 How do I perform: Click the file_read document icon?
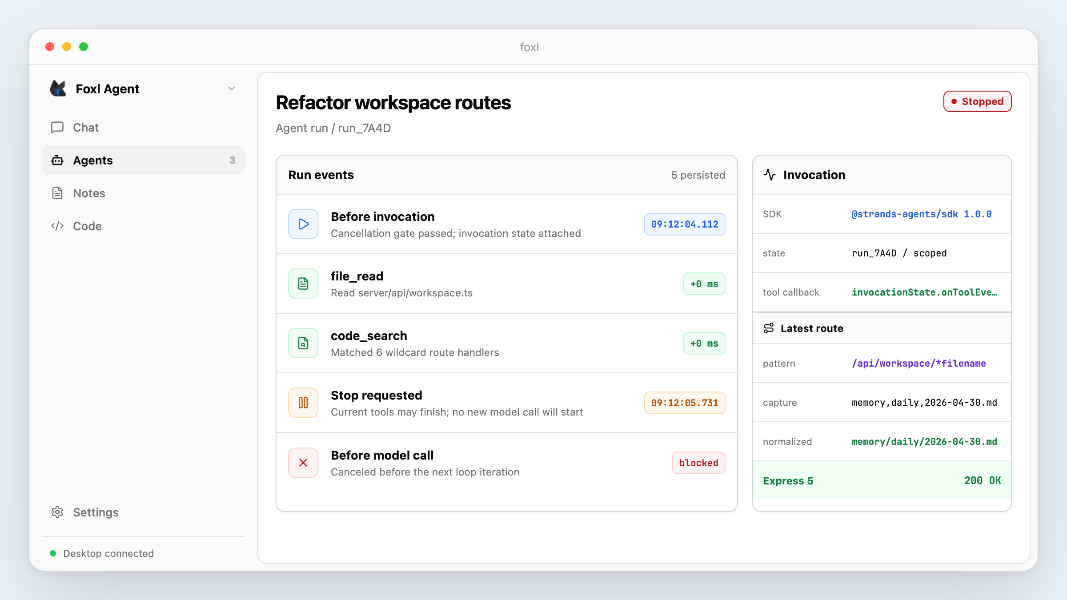pyautogui.click(x=303, y=284)
